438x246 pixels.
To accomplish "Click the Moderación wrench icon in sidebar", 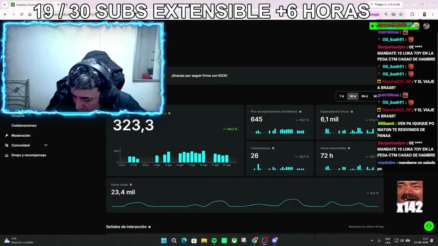I will 7,135.
